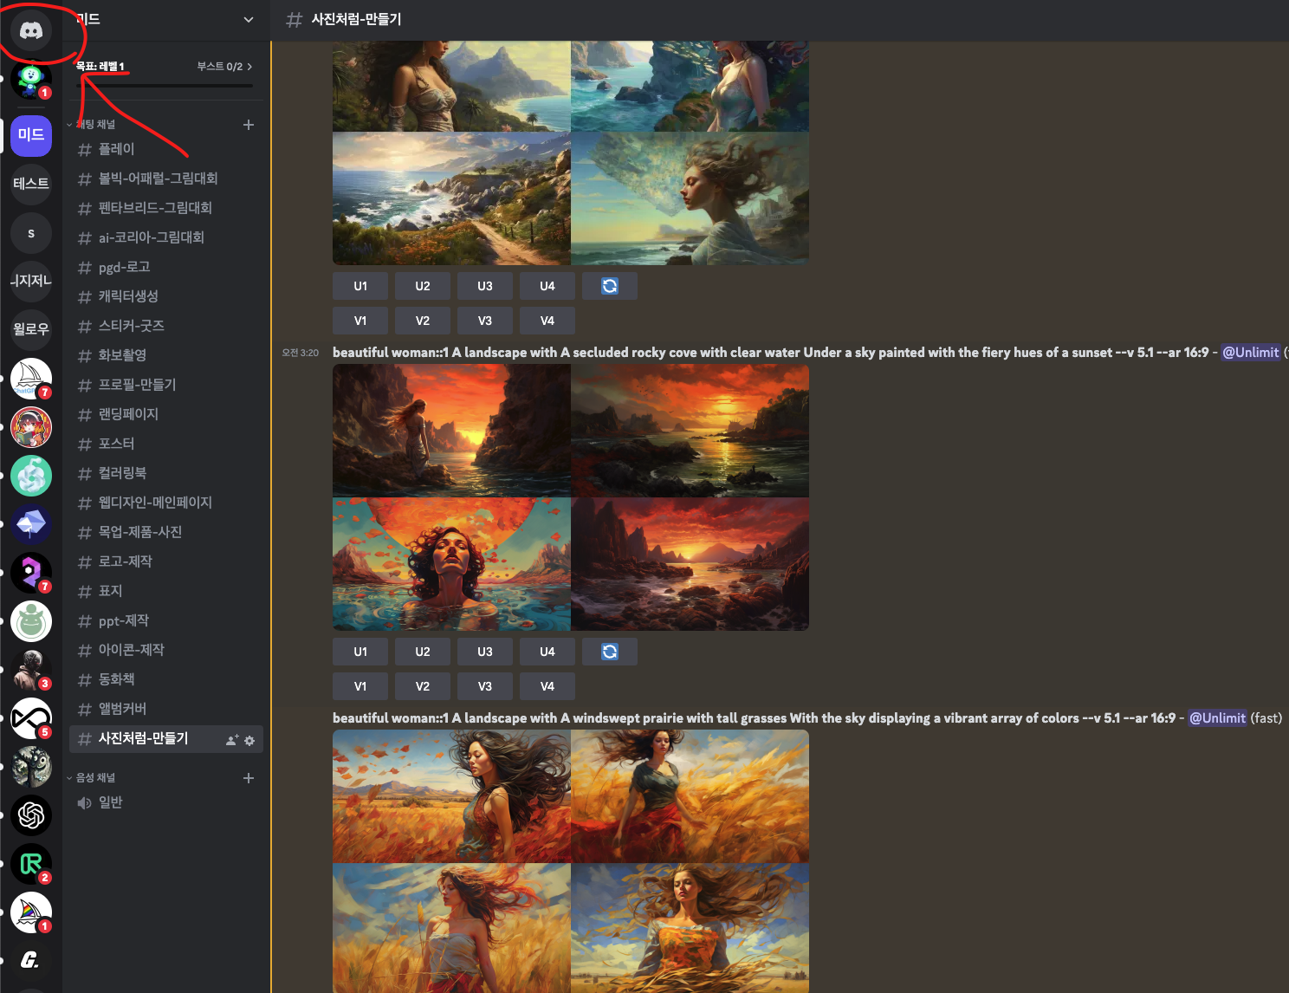Open 로고-제작 channel

click(x=166, y=561)
